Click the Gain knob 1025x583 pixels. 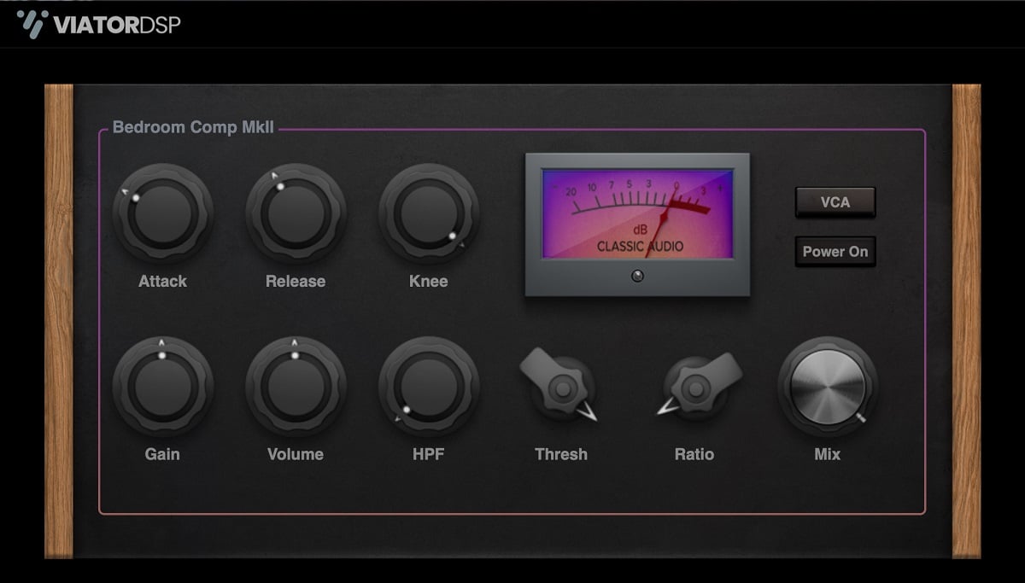[x=162, y=387]
